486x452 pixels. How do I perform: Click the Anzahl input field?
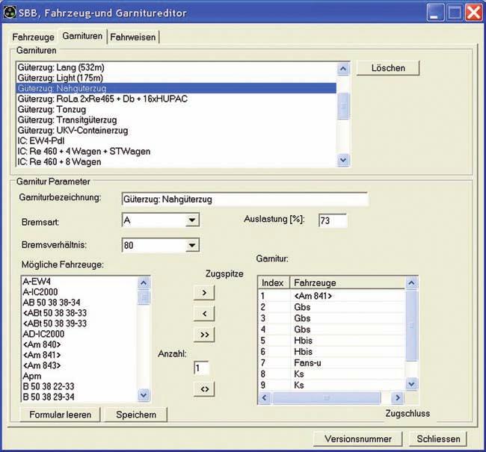pos(201,368)
